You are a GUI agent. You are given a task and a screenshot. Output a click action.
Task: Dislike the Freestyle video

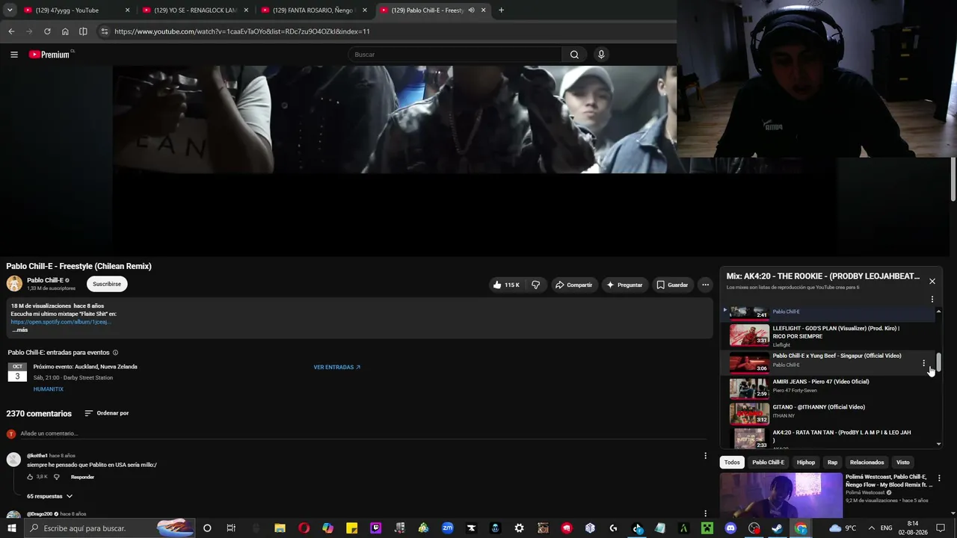click(x=536, y=285)
